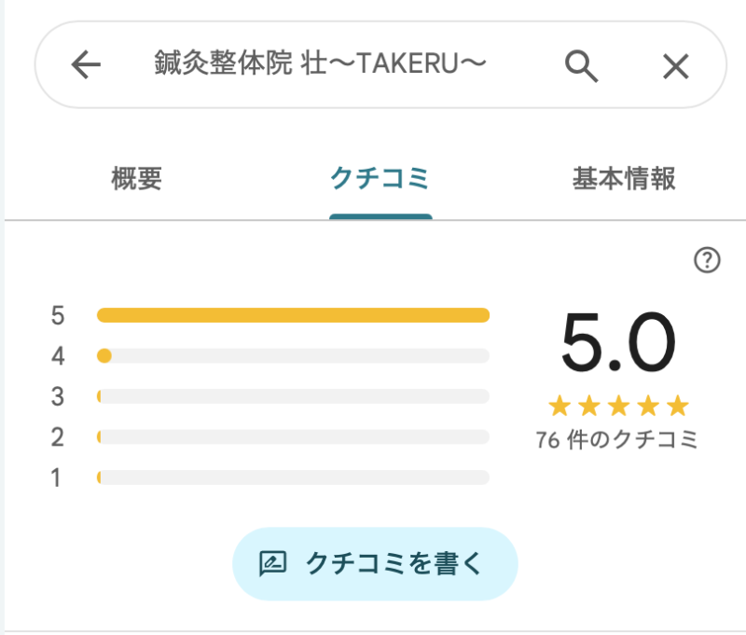Click the number 5 rating label

click(58, 315)
